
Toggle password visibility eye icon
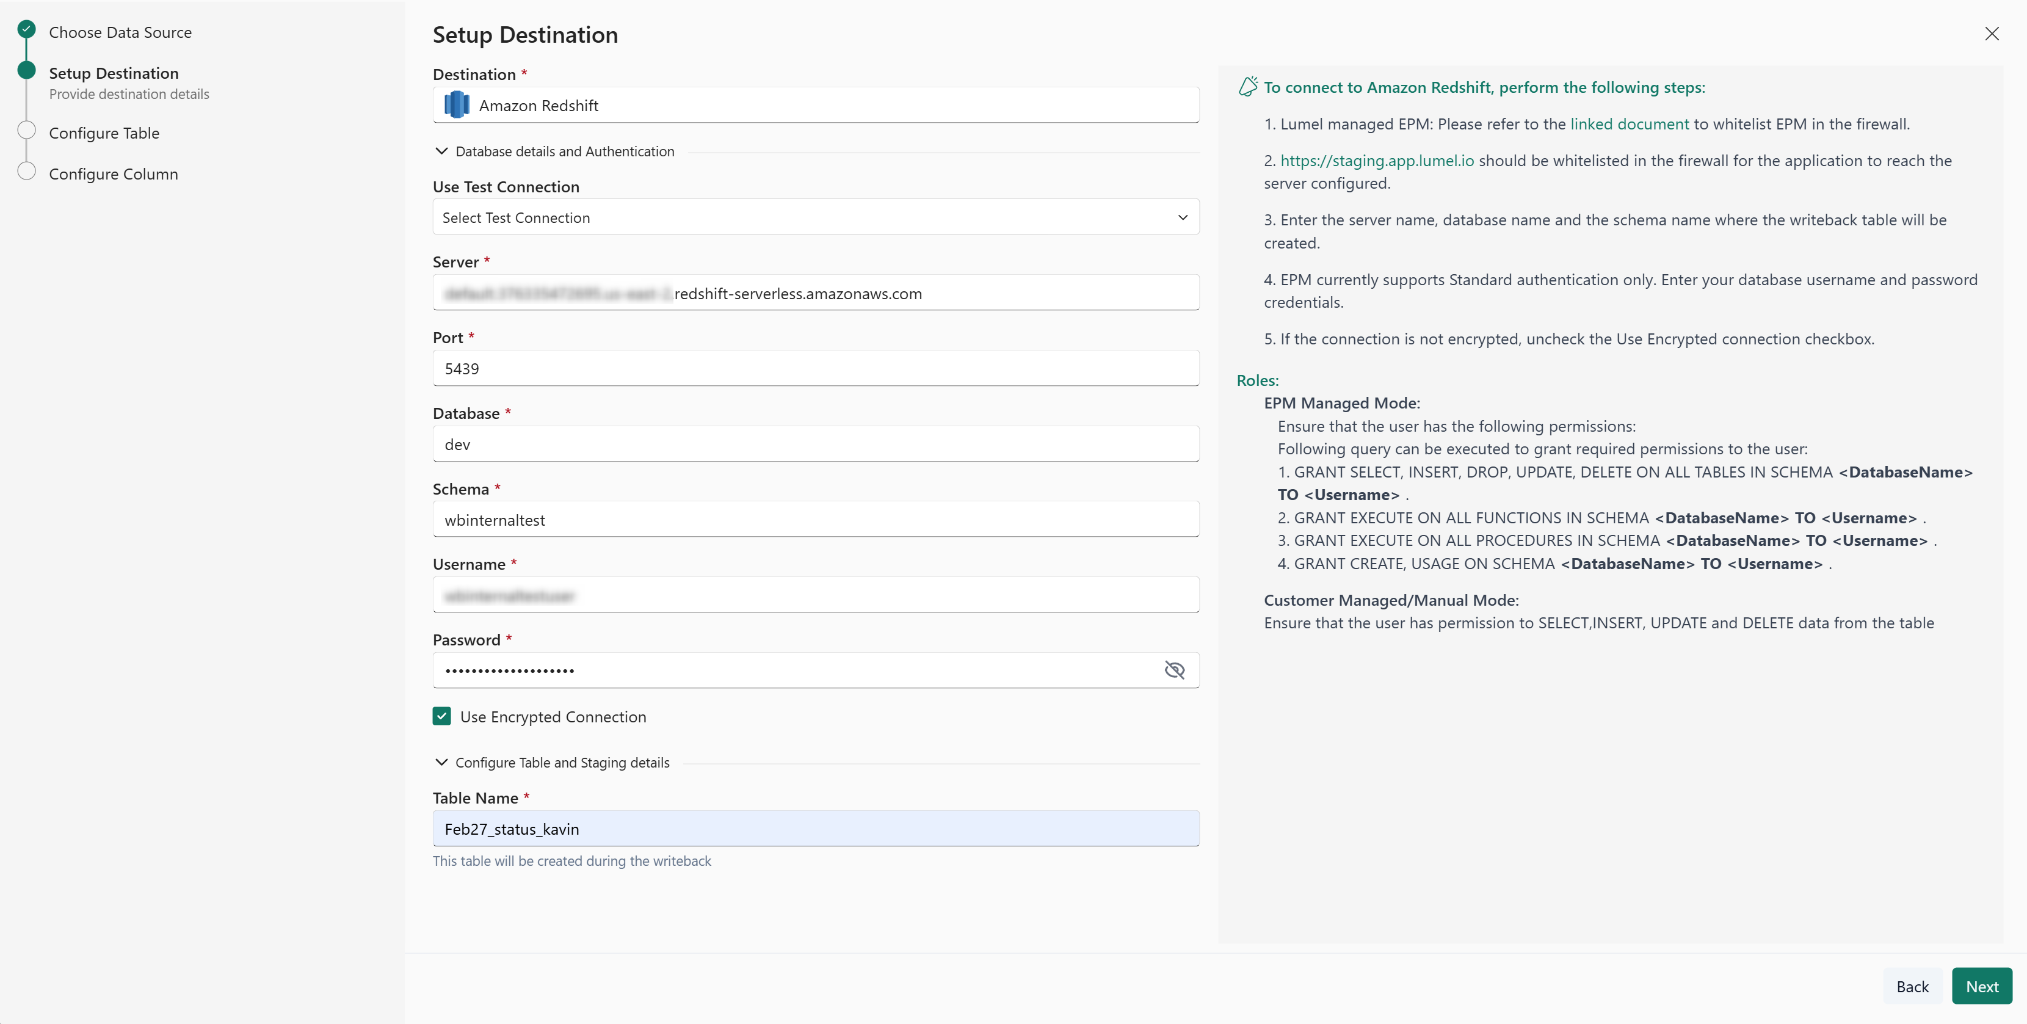tap(1174, 670)
